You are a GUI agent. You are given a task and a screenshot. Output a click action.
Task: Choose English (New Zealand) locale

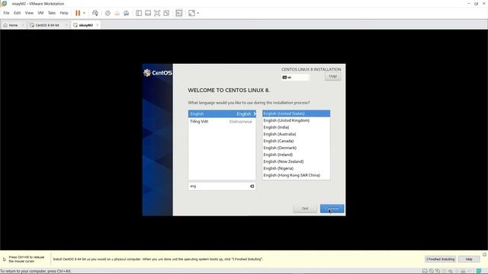click(x=296, y=161)
